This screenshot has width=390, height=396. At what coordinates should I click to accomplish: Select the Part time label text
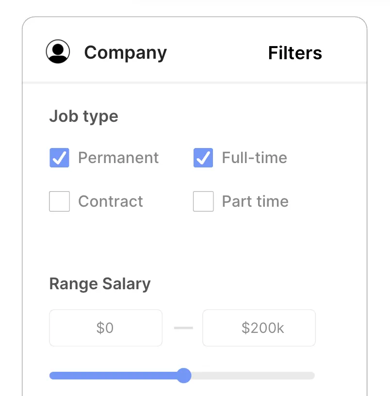tap(255, 201)
